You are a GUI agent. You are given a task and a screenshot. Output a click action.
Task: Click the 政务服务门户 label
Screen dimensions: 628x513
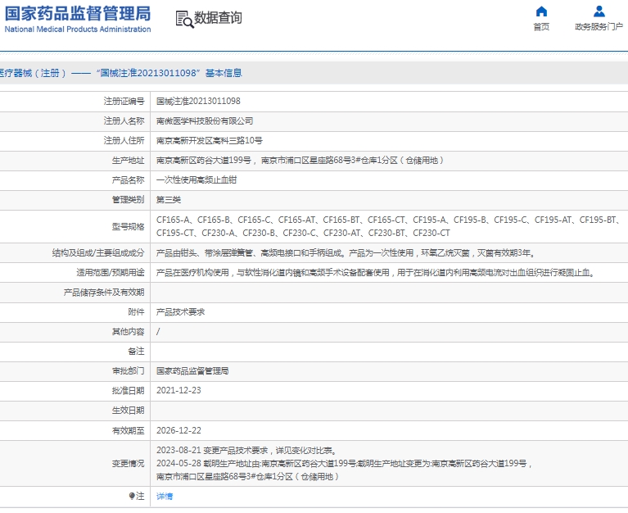599,27
